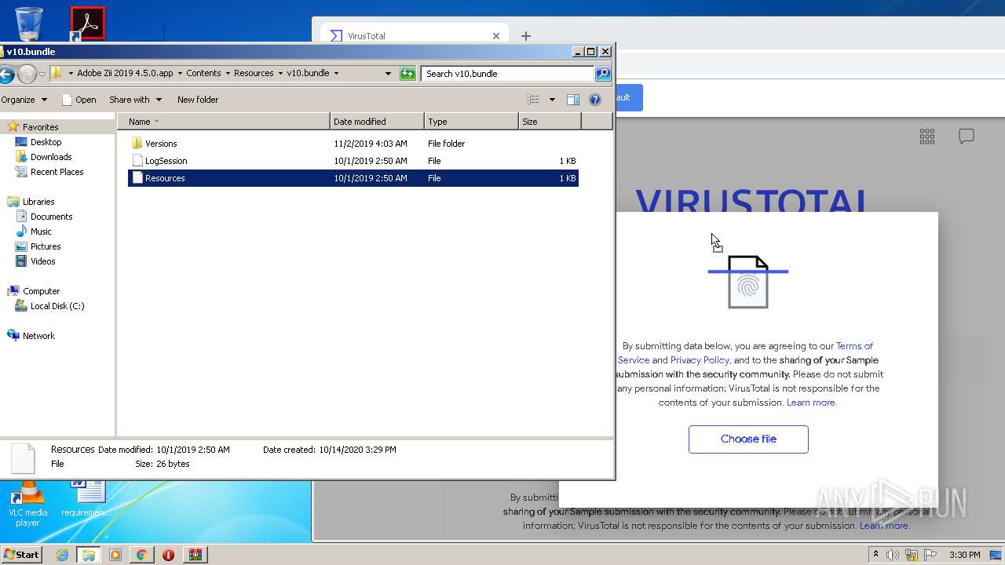Select Network in navigation pane
Screen dimensions: 1005x565
(x=38, y=336)
